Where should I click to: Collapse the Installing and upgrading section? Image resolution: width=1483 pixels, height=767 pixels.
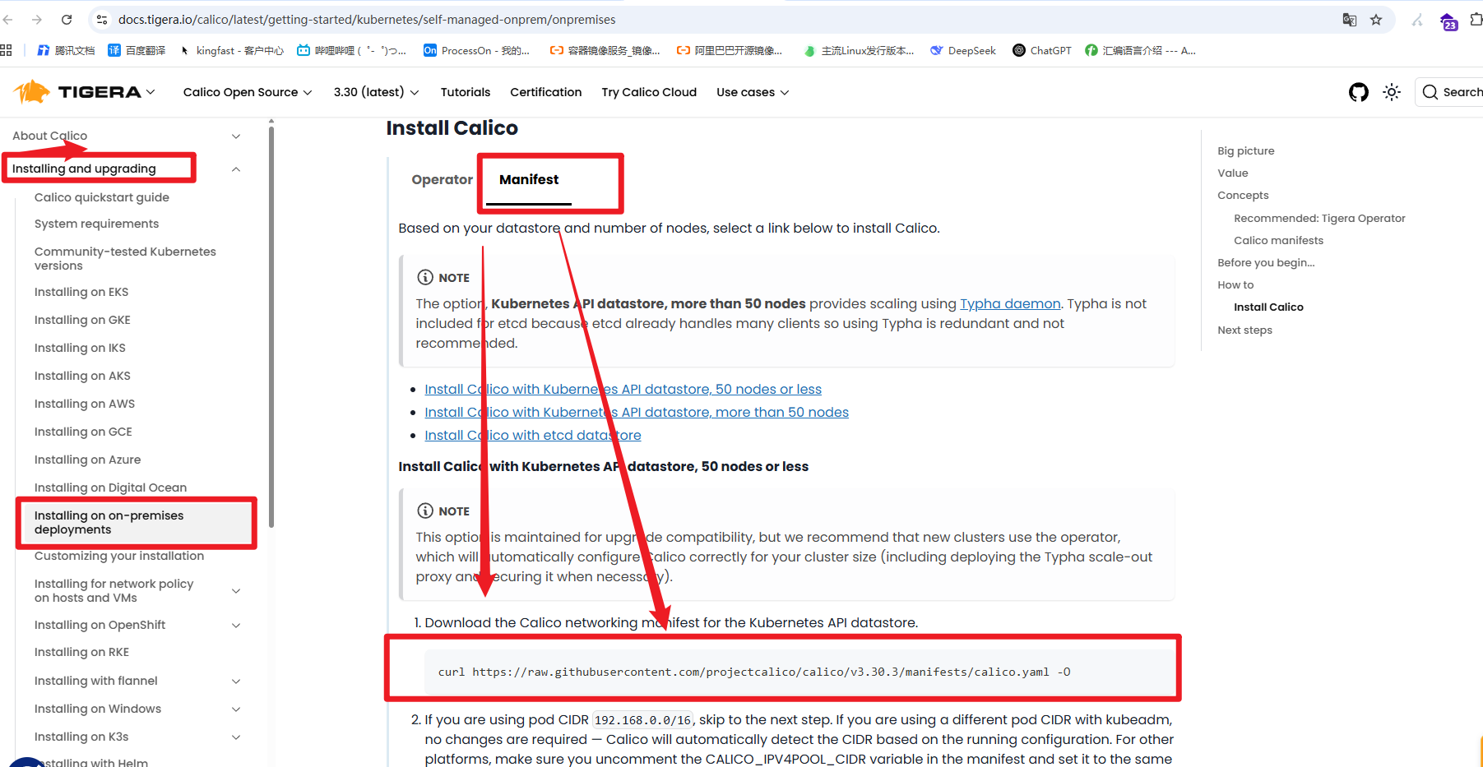coord(236,169)
